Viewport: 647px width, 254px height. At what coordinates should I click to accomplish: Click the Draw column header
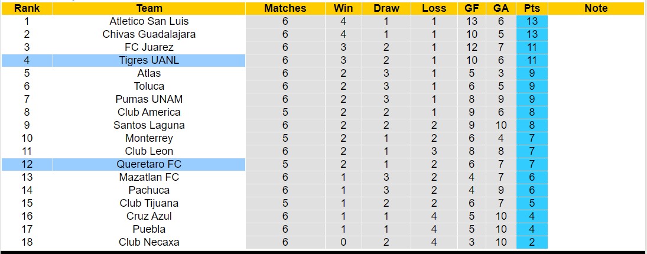pos(386,8)
